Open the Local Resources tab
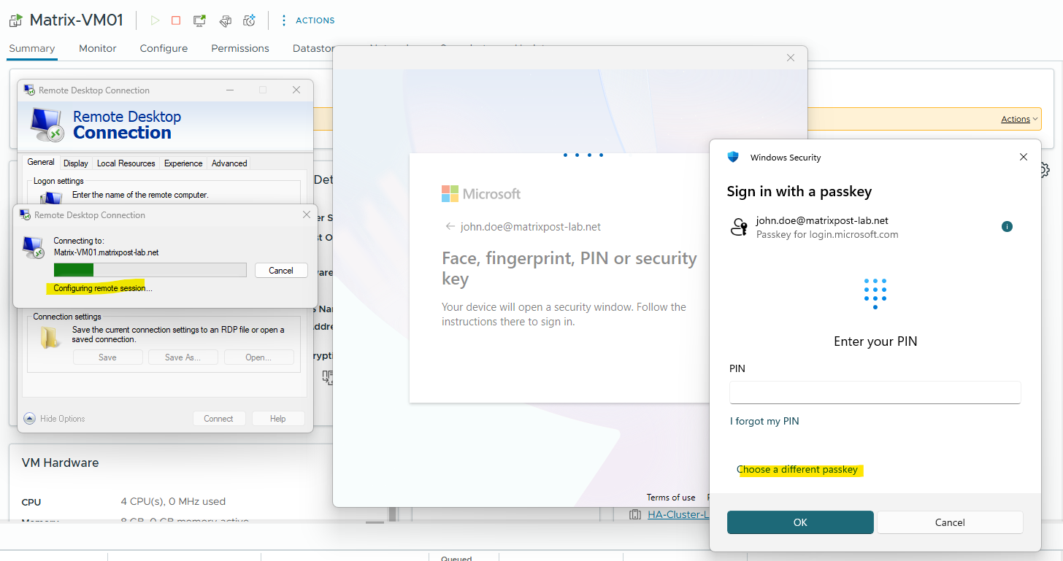 (x=126, y=163)
